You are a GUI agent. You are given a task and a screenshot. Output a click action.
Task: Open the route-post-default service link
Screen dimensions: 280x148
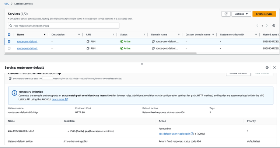tap(27, 48)
